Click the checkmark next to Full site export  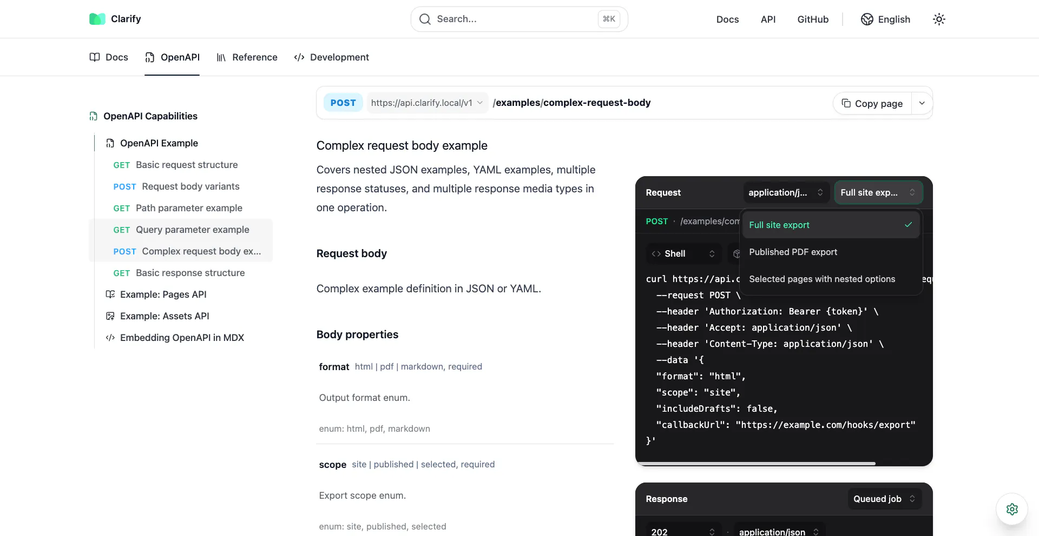pos(909,225)
